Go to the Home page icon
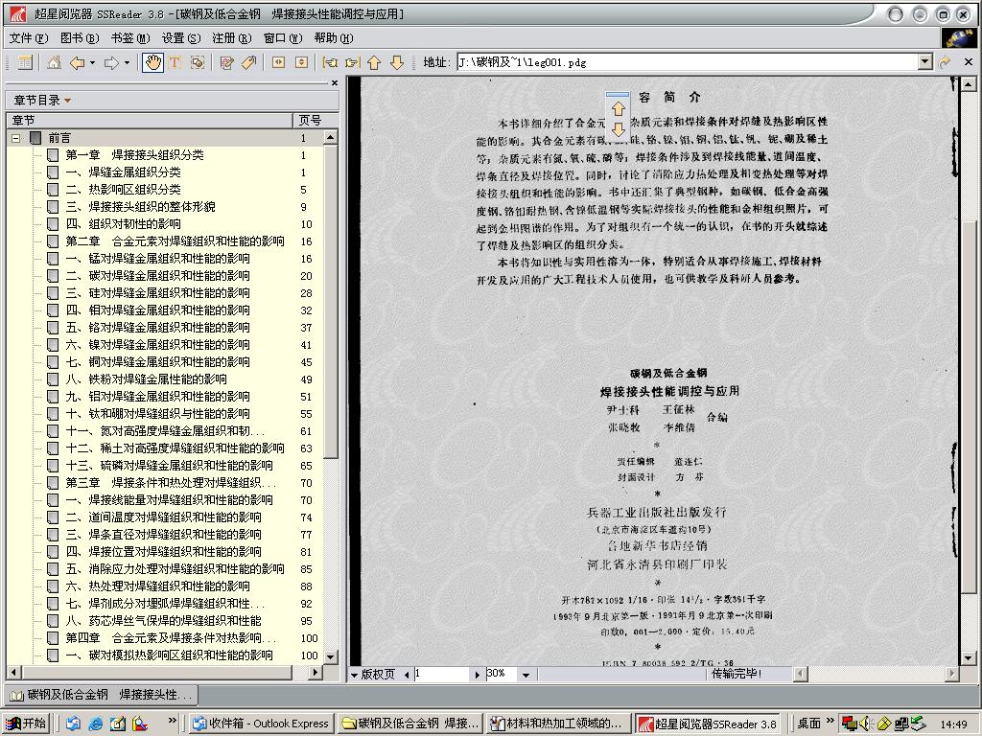This screenshot has height=736, width=982. click(x=54, y=62)
